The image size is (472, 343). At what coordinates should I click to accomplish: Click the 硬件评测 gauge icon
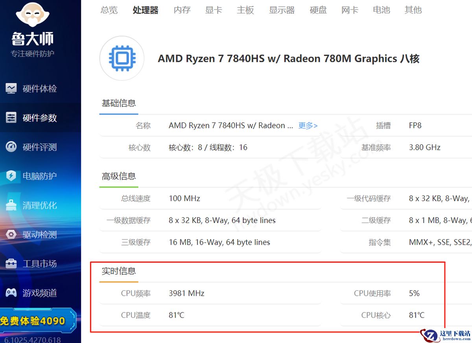(x=11, y=147)
